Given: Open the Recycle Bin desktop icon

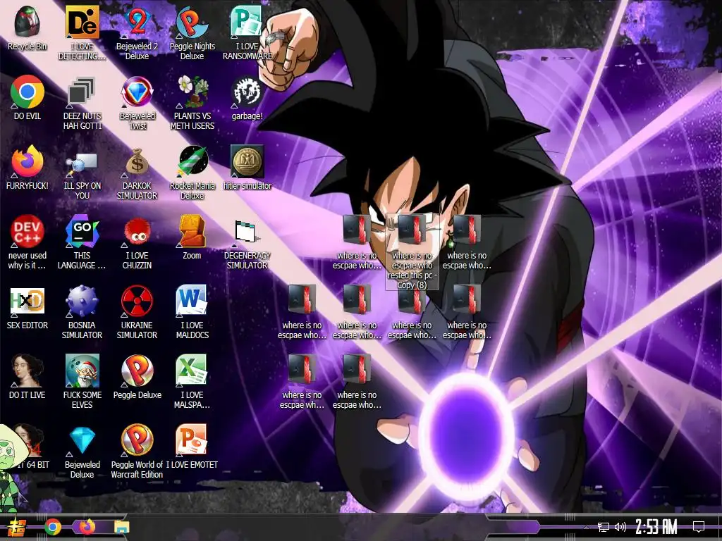Looking at the screenshot, I should [27, 28].
